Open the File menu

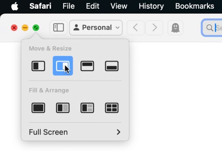[68, 6]
